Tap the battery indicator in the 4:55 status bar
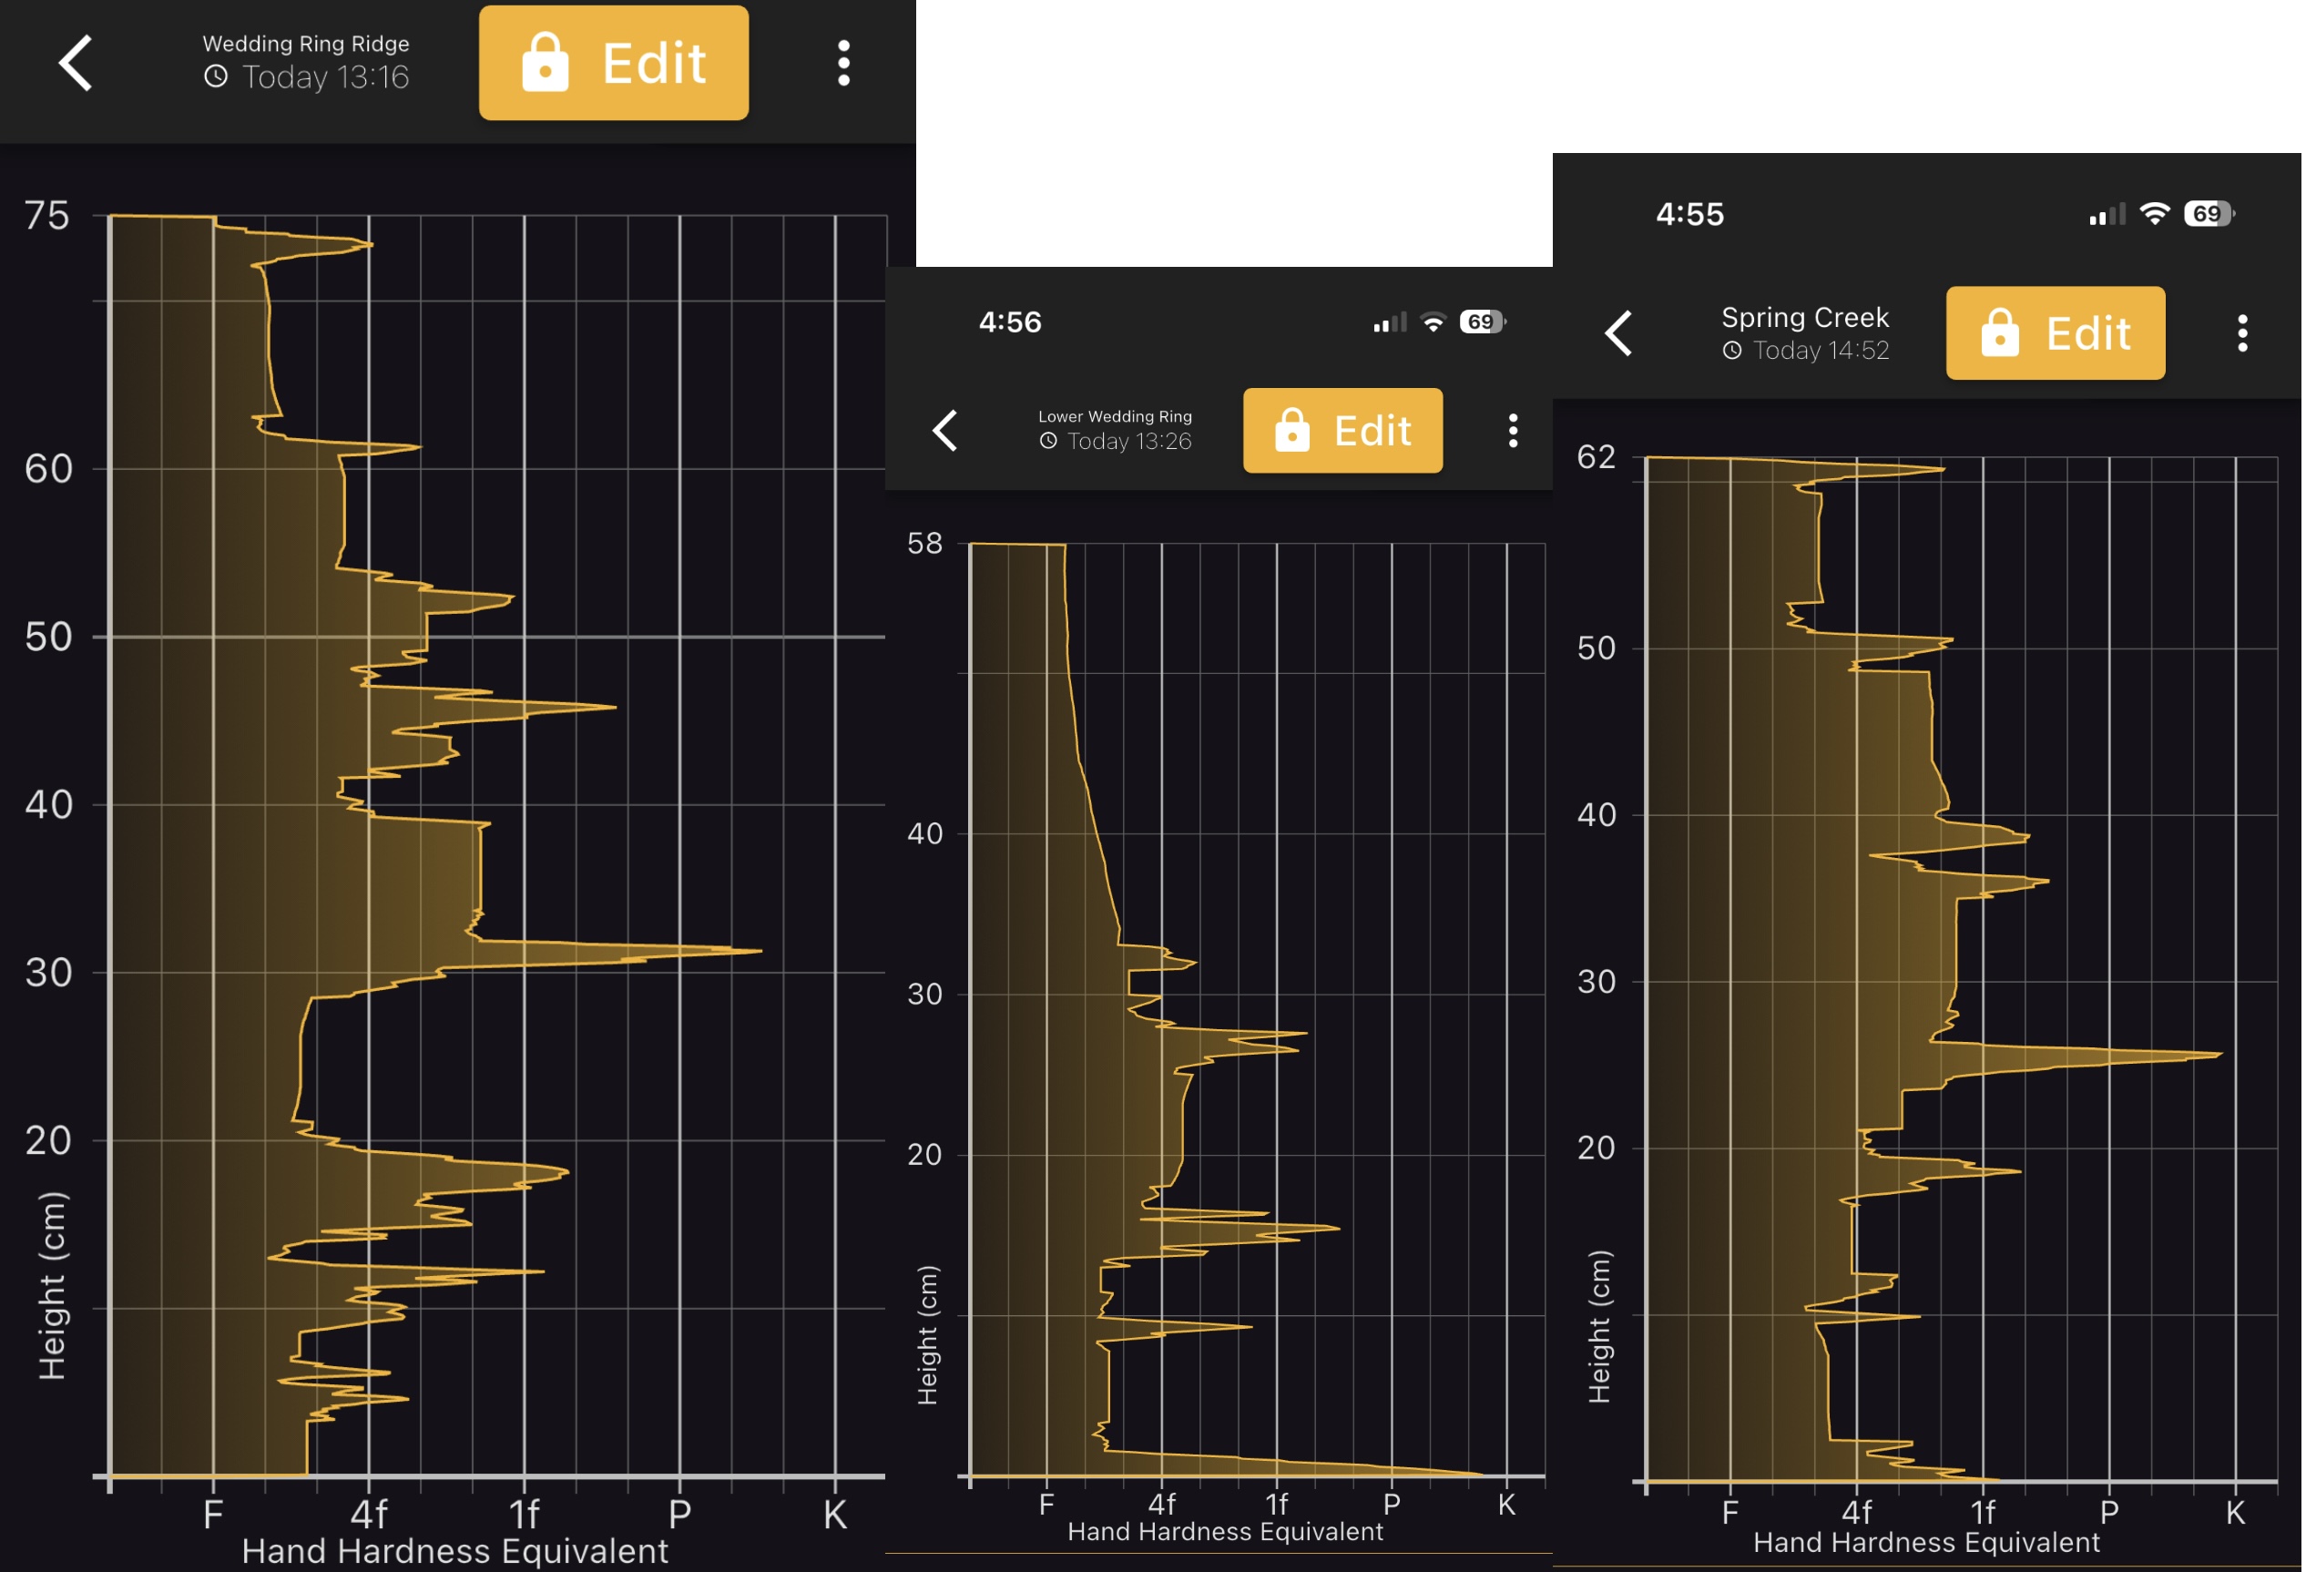This screenshot has height=1572, width=2306. (x=2209, y=213)
